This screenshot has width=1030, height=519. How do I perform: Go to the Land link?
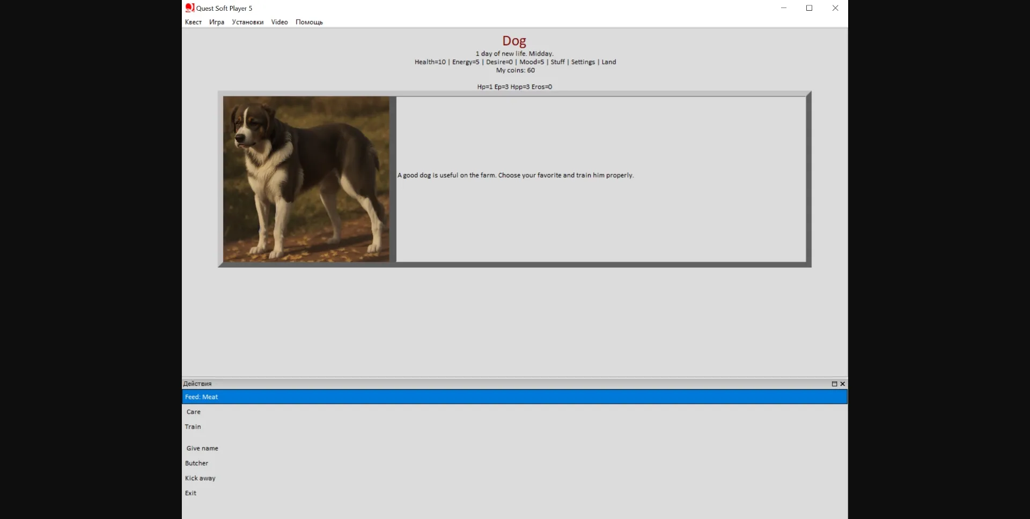[x=608, y=62]
